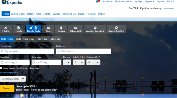Choose the Cars search tab
The width and height of the screenshot is (177, 98).
(x=48, y=29)
